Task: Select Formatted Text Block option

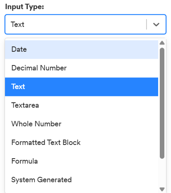Action: [x=81, y=142]
